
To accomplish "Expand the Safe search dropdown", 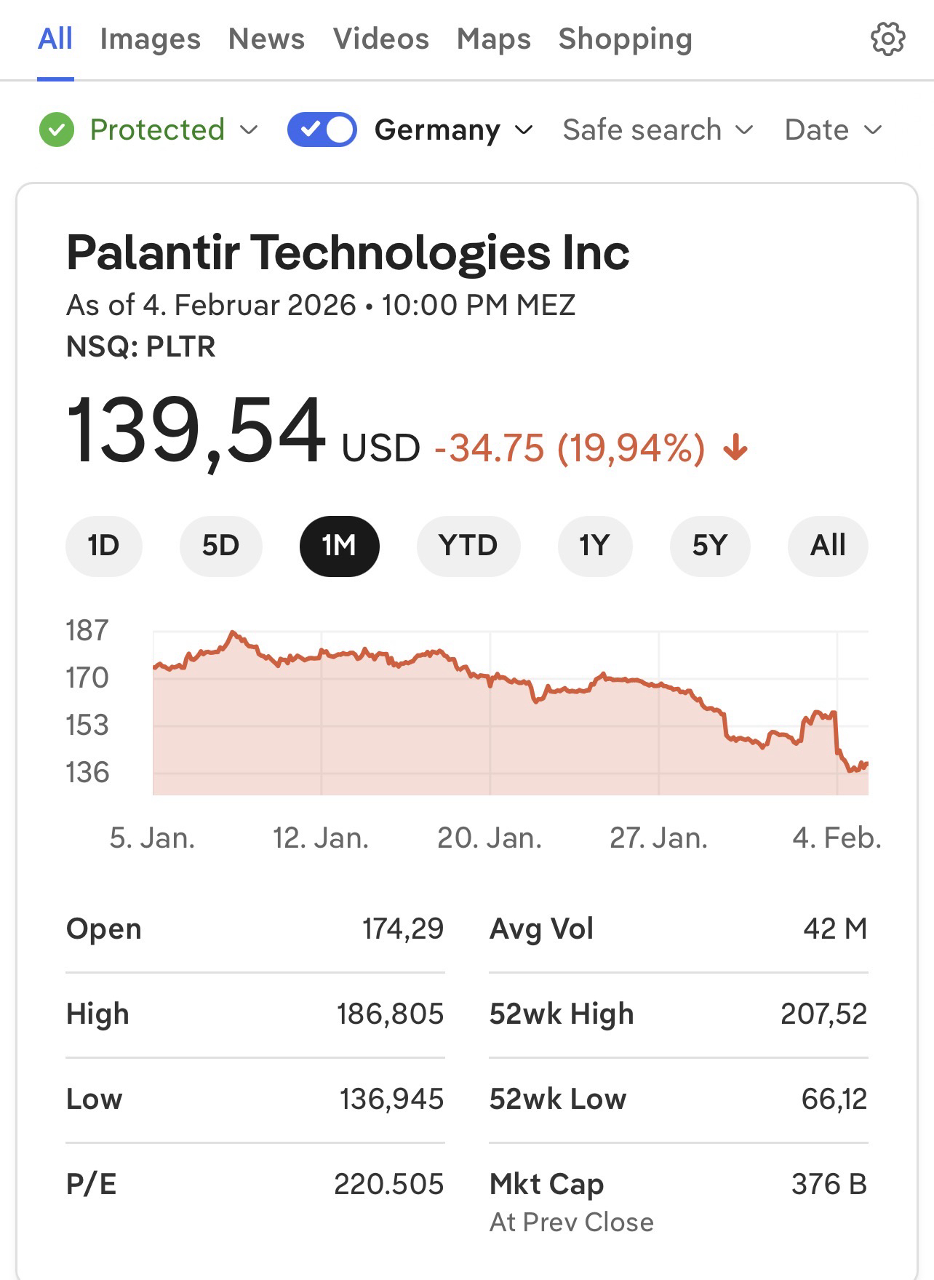I will 657,130.
